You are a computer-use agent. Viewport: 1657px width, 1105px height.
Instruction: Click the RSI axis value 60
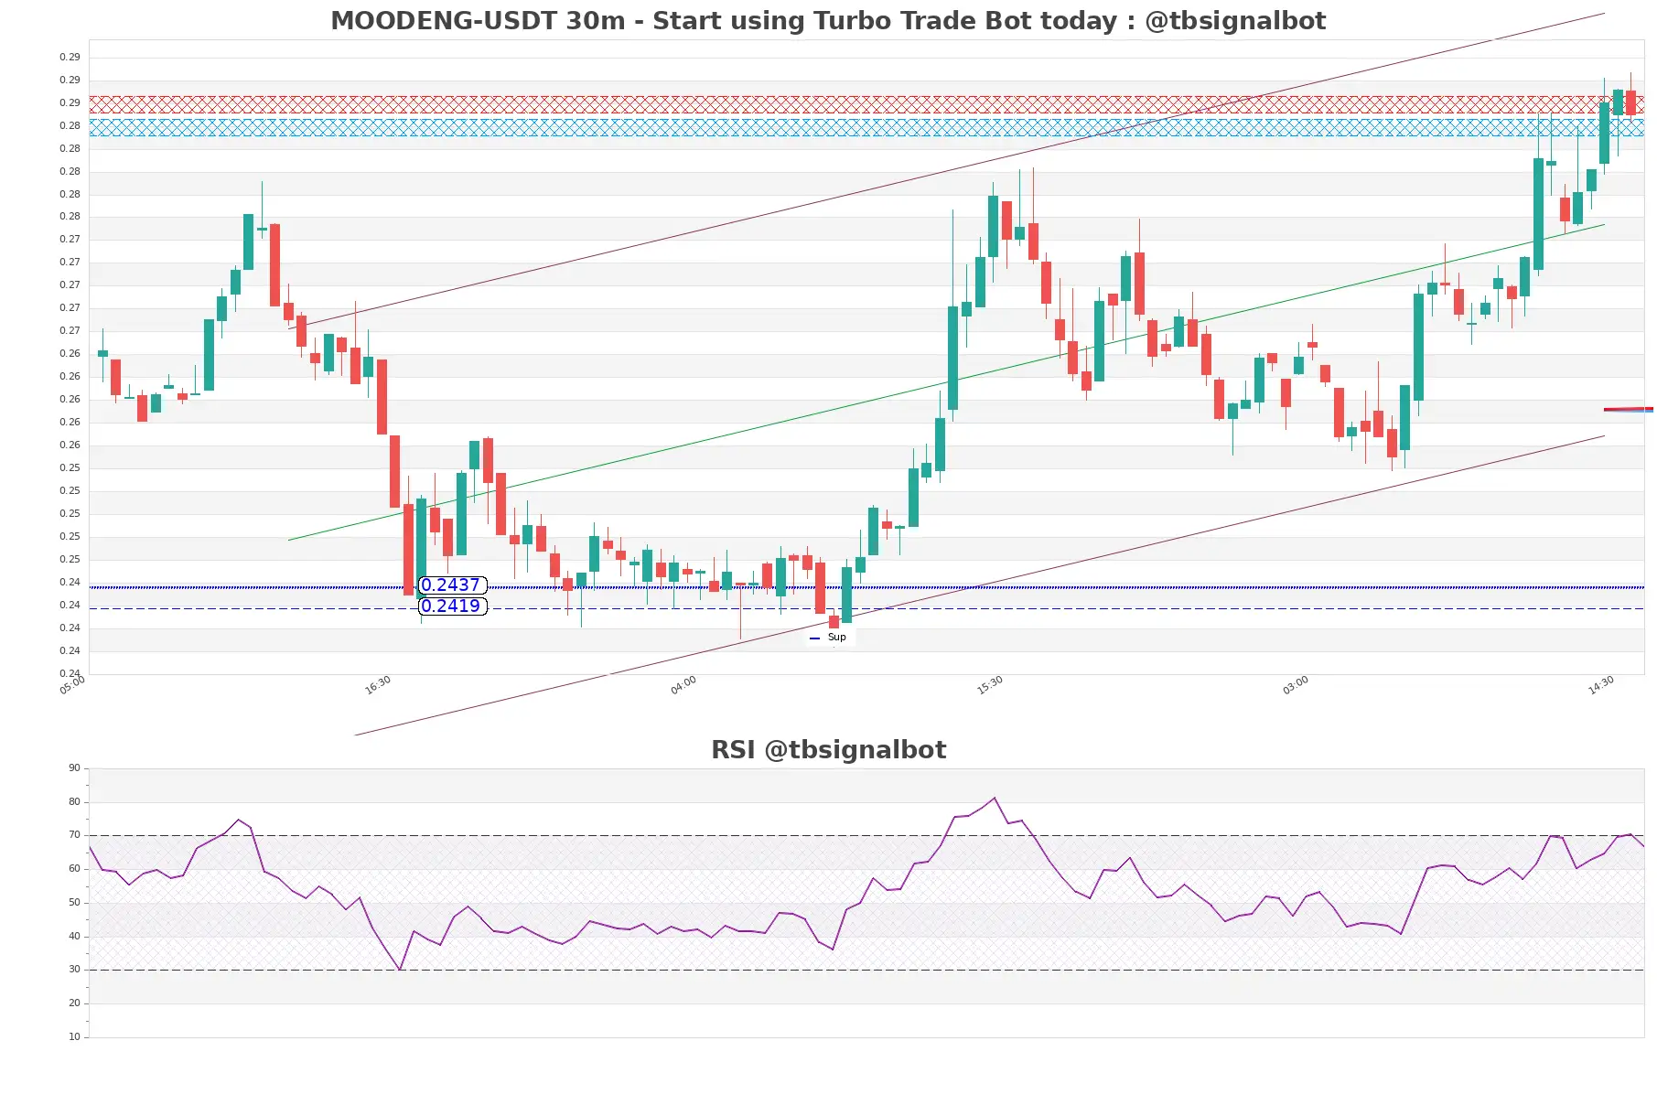74,869
